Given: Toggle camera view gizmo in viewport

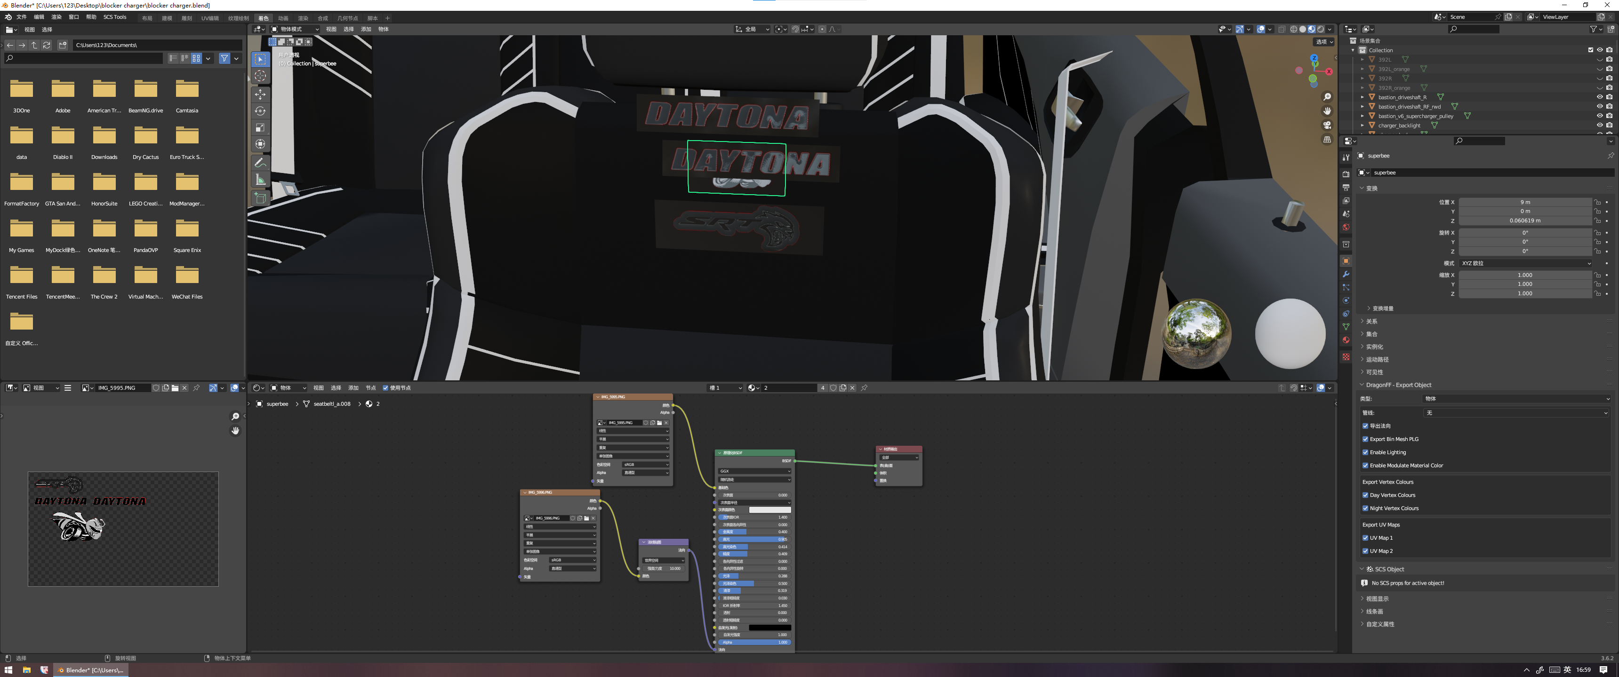Looking at the screenshot, I should point(1327,125).
